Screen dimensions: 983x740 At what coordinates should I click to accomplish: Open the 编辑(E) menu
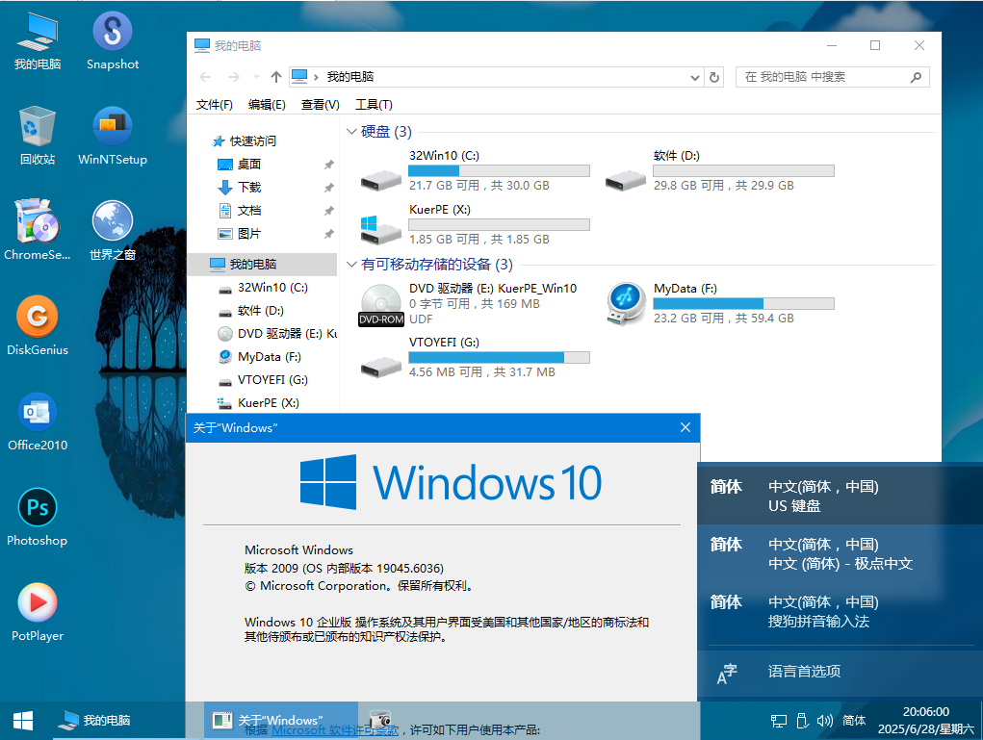(267, 105)
